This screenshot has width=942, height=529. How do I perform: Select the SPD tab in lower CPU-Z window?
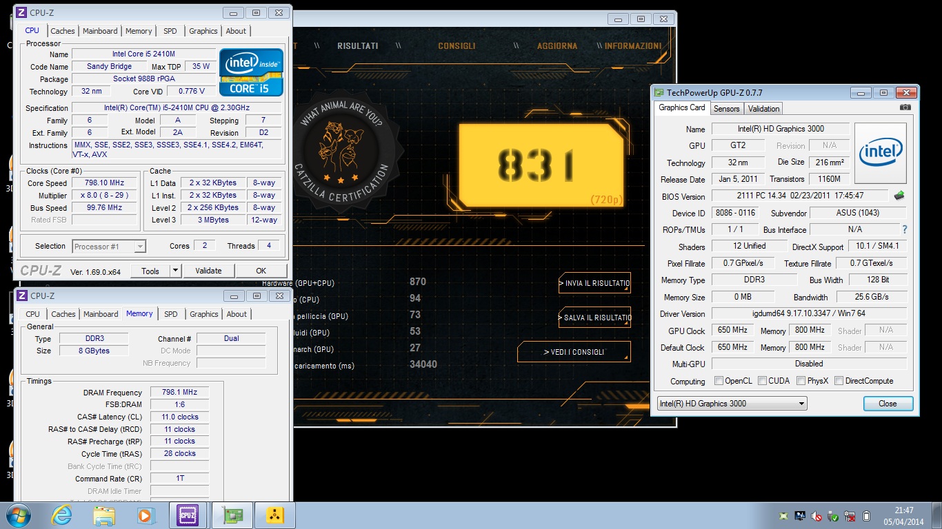pyautogui.click(x=170, y=314)
